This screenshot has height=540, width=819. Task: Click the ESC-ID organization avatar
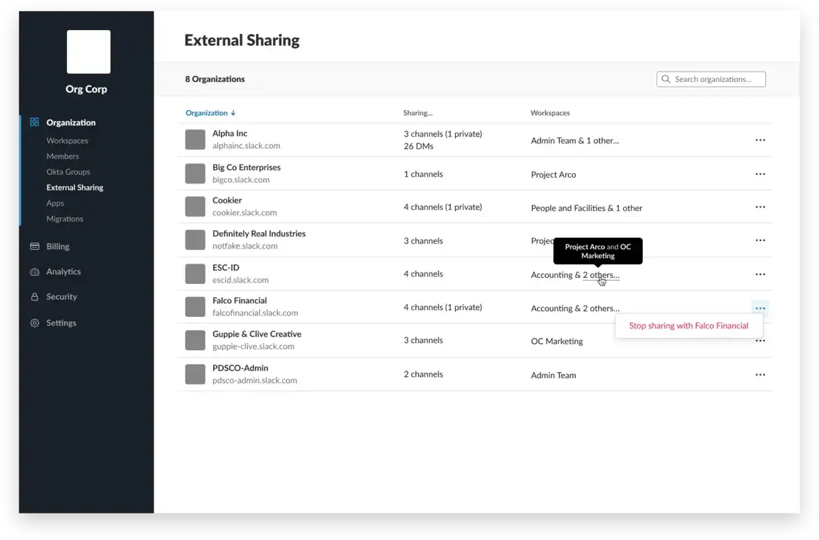(195, 274)
